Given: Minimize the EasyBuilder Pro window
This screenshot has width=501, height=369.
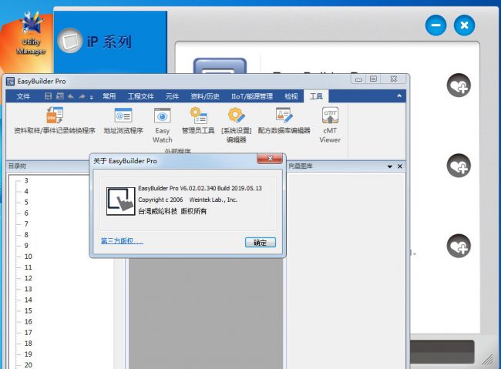Looking at the screenshot, I should tap(358, 79).
